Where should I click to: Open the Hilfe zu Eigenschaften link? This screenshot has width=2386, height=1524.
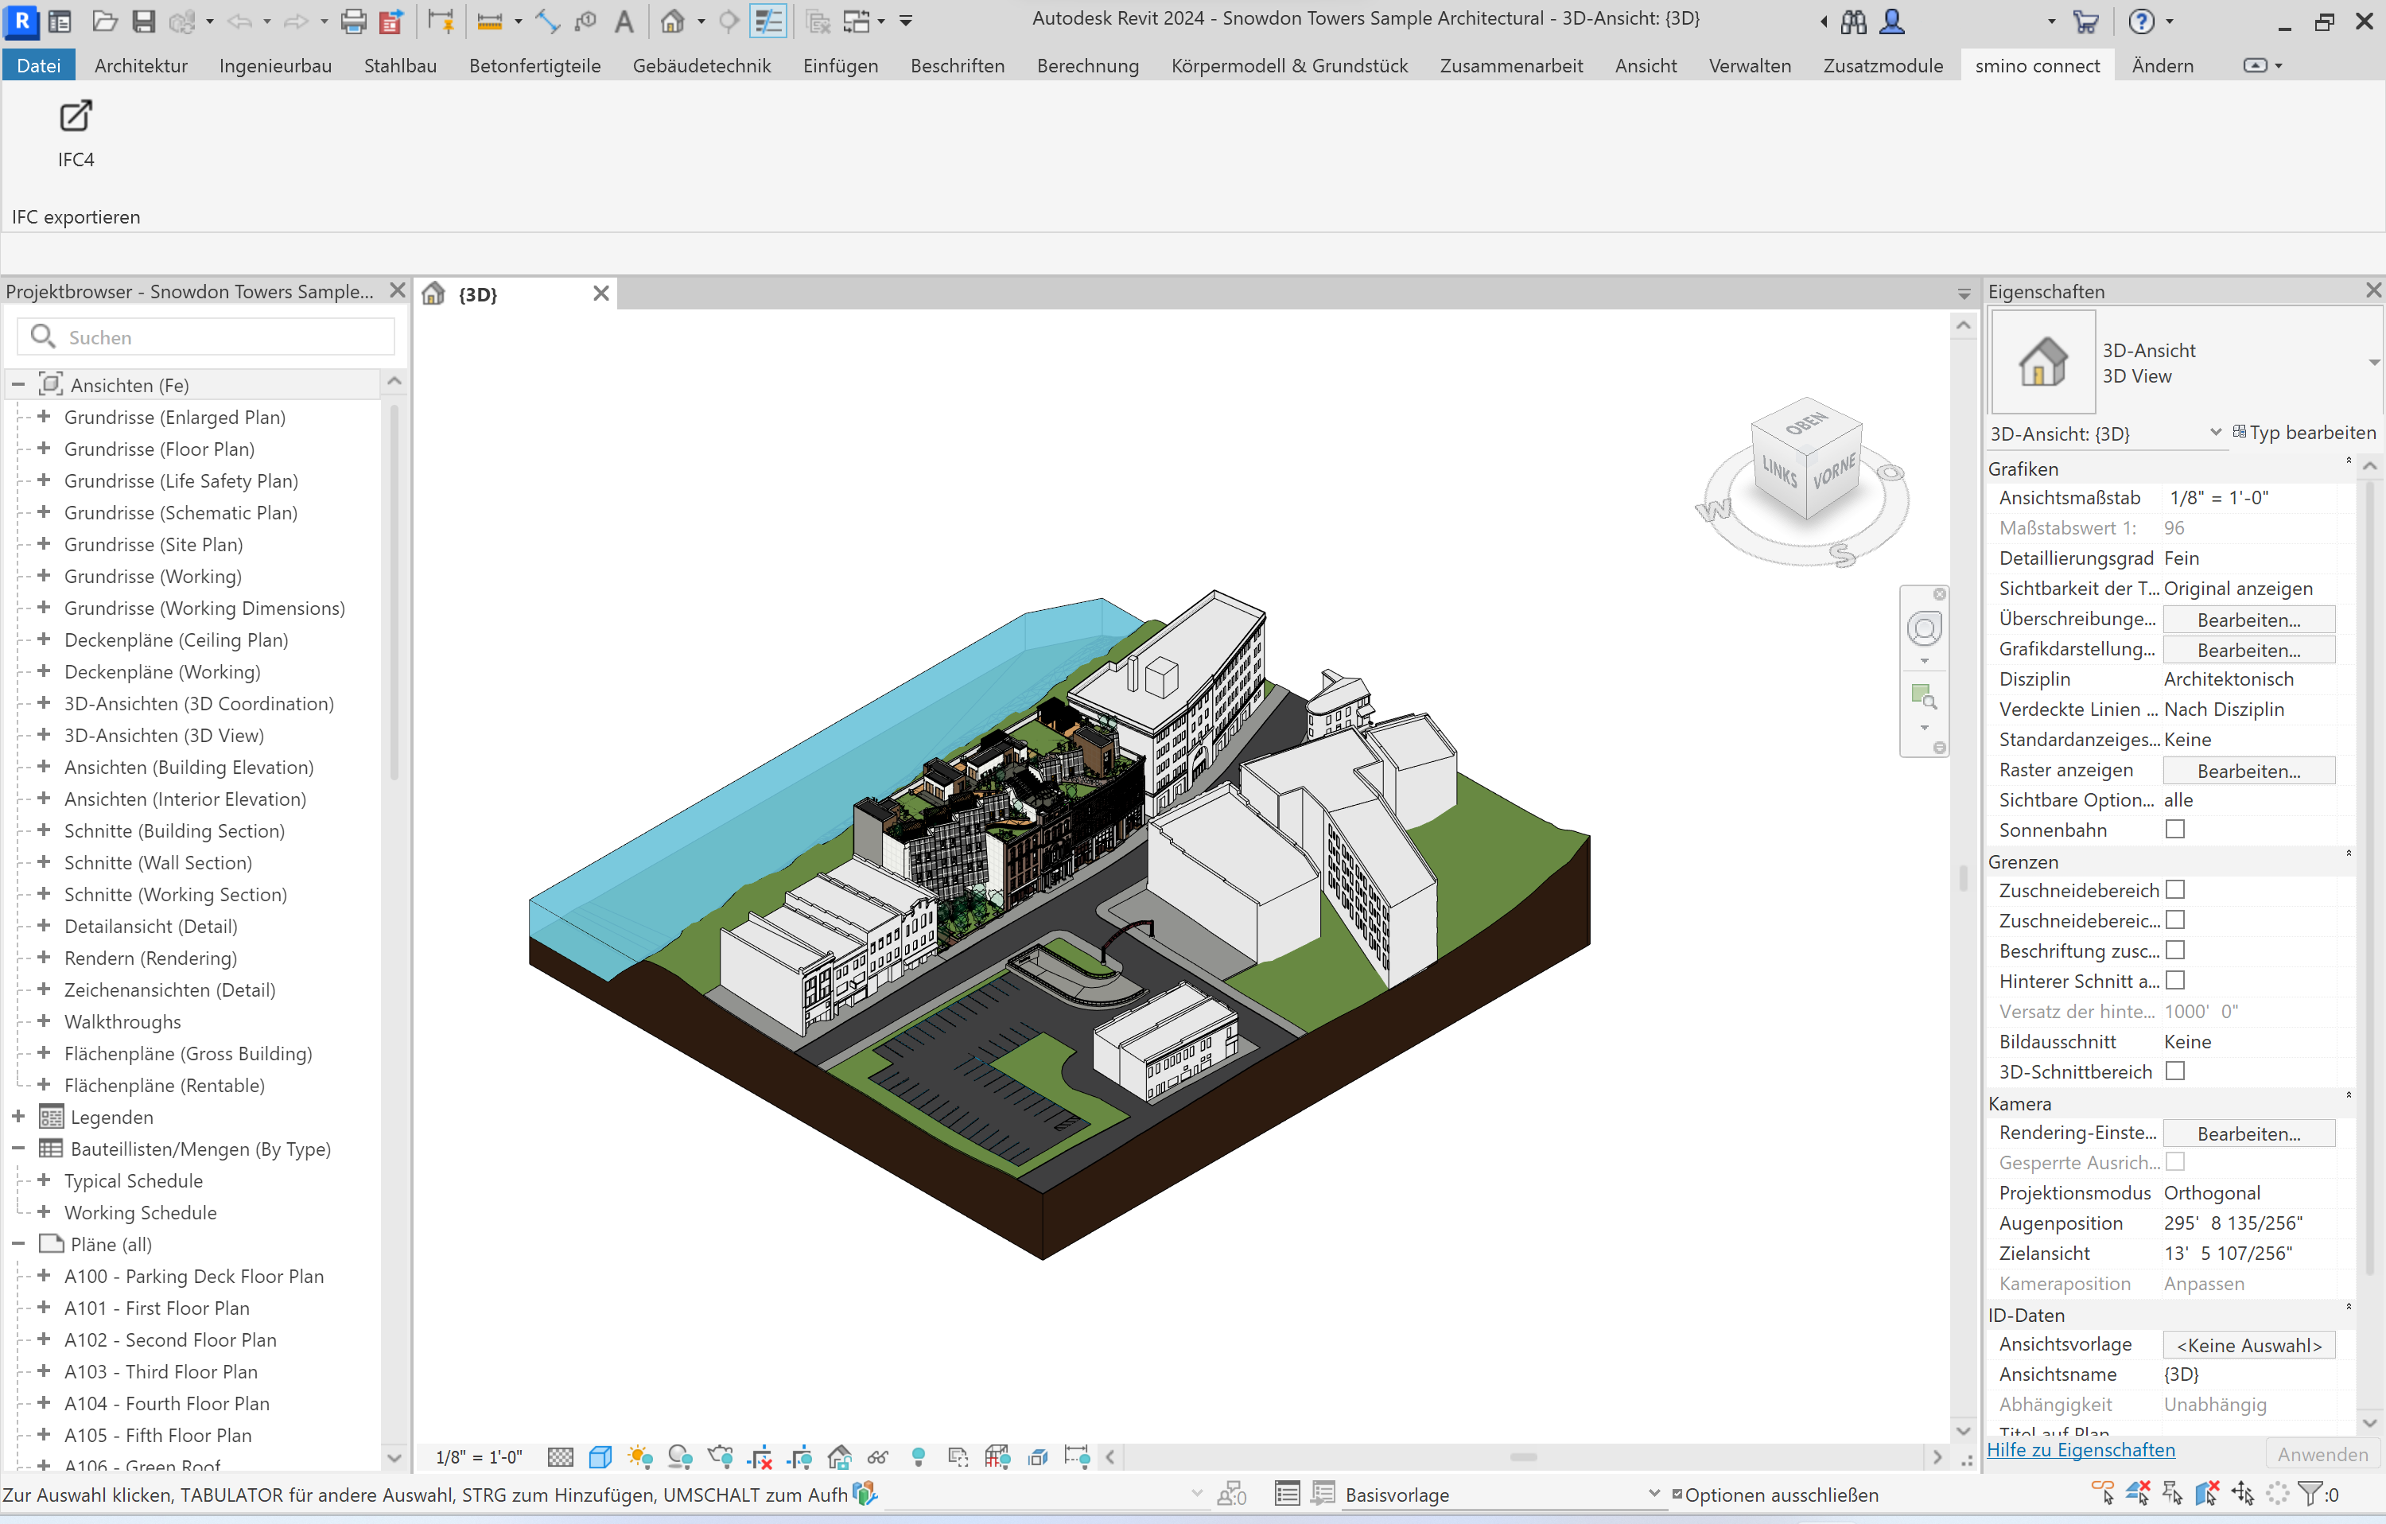(x=2080, y=1450)
